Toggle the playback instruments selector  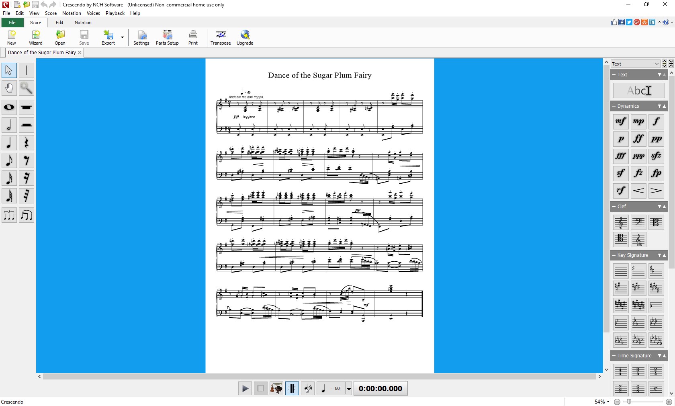point(276,388)
